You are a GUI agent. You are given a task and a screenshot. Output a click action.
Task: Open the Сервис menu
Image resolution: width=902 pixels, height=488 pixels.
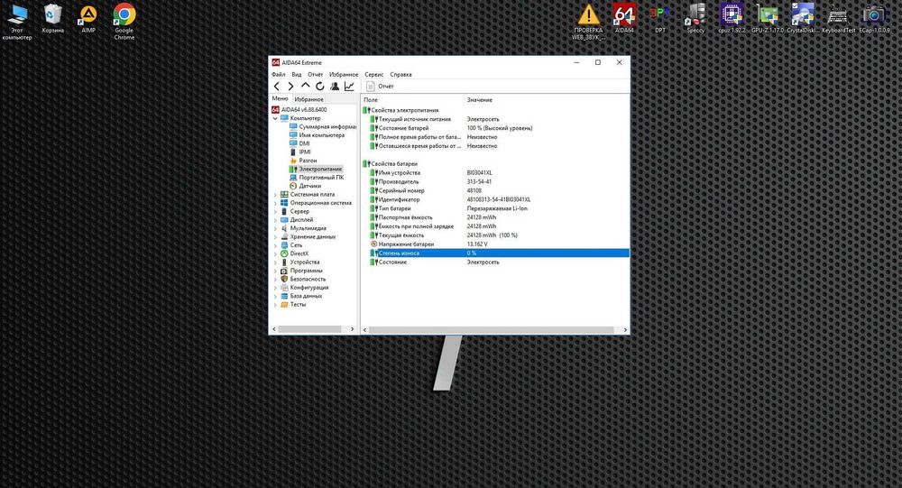[x=374, y=74]
